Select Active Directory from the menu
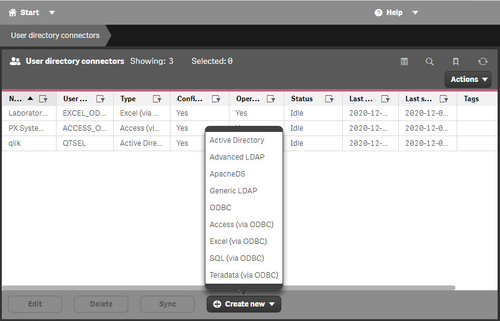Screen dimensions: 500x321 tap(237, 140)
